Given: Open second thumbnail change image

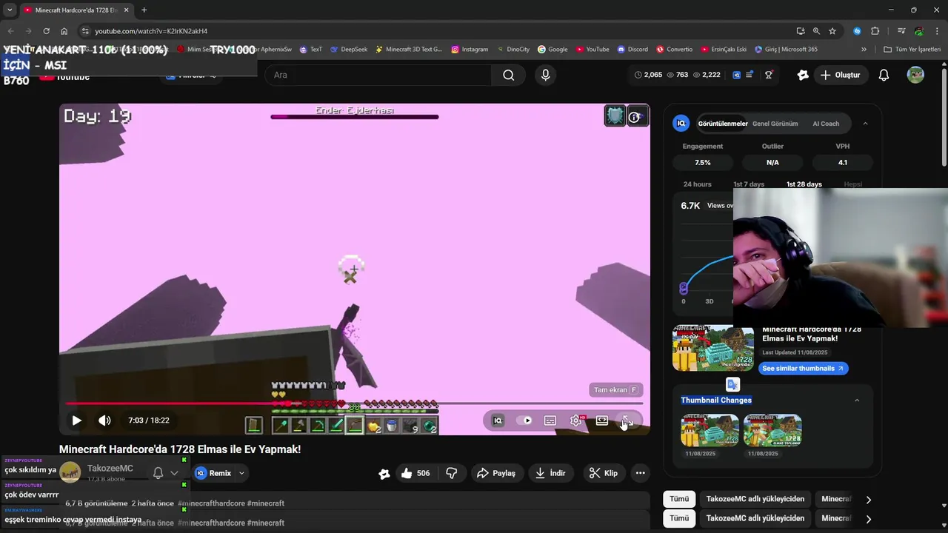Looking at the screenshot, I should (772, 430).
